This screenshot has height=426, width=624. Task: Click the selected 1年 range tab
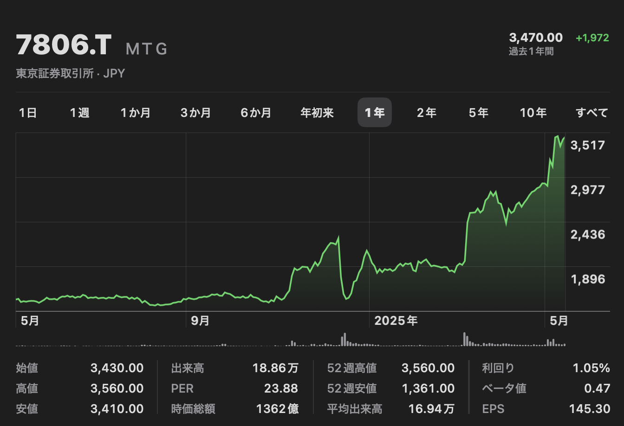point(375,112)
